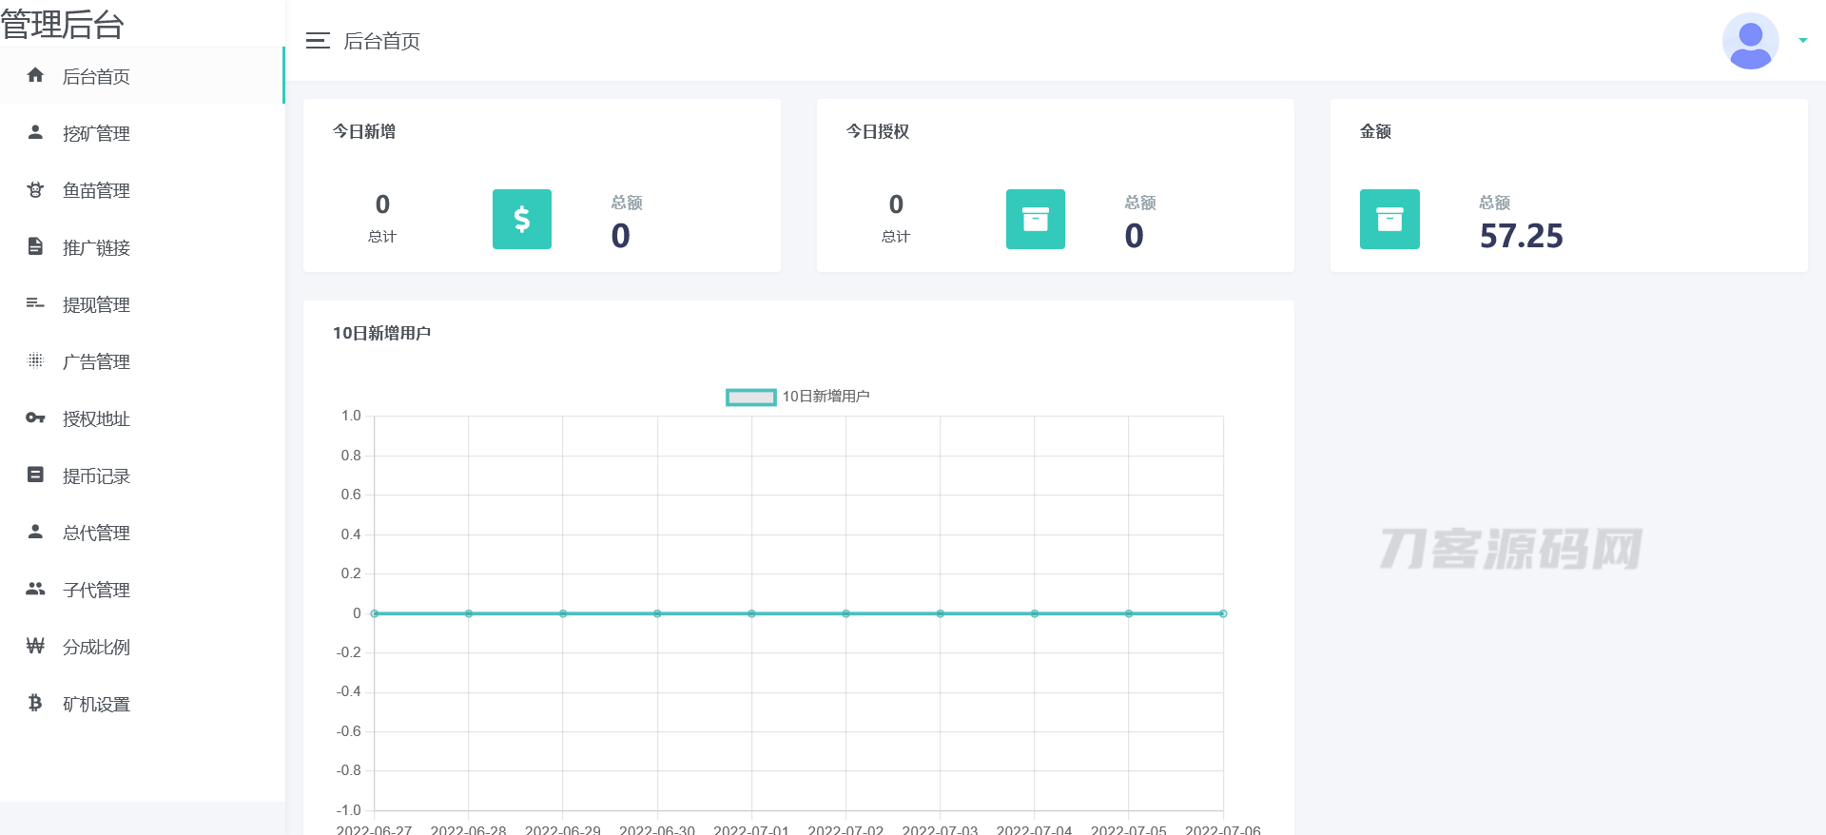
Task: Open the 提现管理 menu item
Action: pyautogui.click(x=96, y=304)
